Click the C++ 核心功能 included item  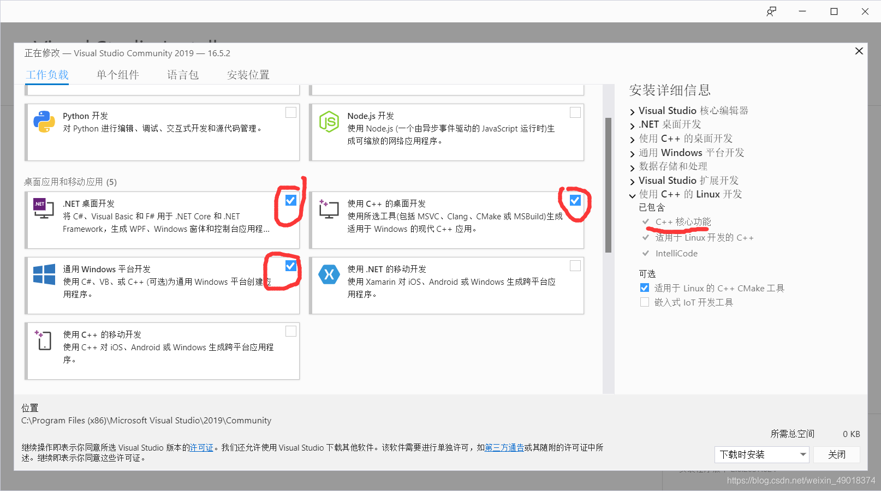[x=683, y=221]
